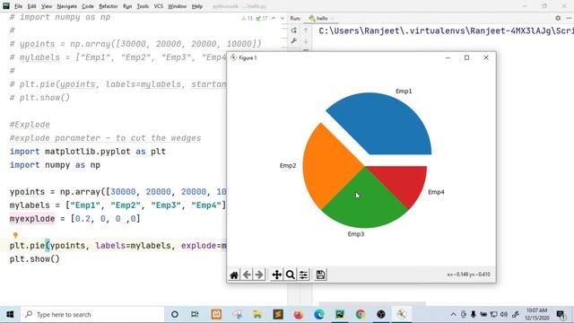574x323 pixels.
Task: Open Firefox from the taskbar
Action: coord(299,314)
